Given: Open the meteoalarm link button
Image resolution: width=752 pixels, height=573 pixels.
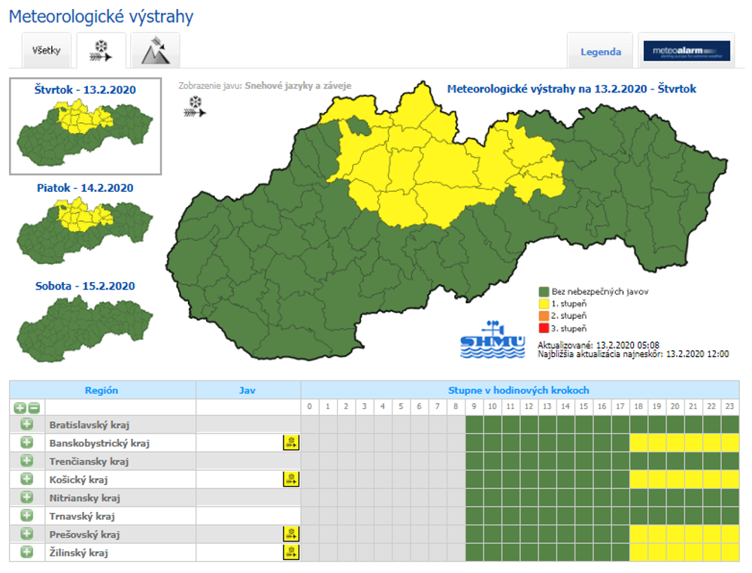Looking at the screenshot, I should click(x=687, y=51).
